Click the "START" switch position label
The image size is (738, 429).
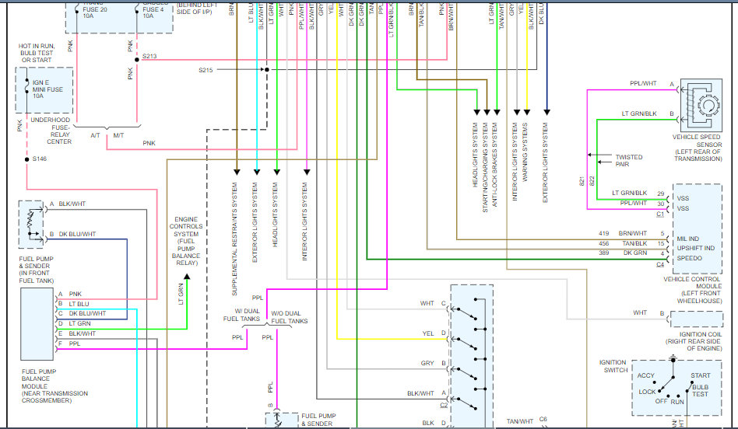(x=701, y=375)
